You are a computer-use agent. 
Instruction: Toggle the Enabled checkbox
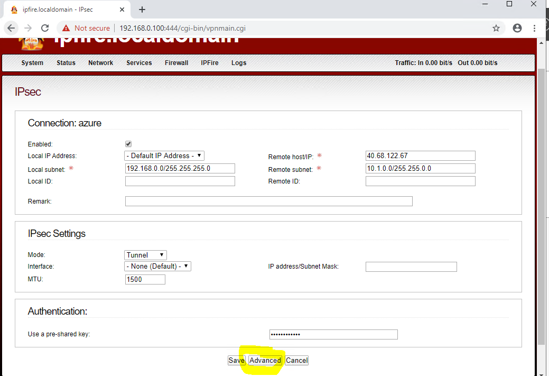click(128, 144)
